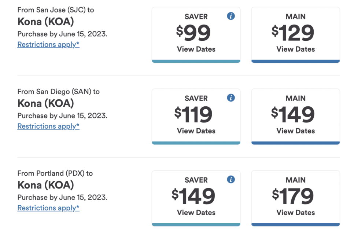Screen dimensions: 354x231
Task: Click the MAIN label on Portland fare card
Action: coord(295,180)
